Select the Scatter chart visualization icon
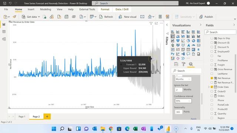 tap(183, 41)
